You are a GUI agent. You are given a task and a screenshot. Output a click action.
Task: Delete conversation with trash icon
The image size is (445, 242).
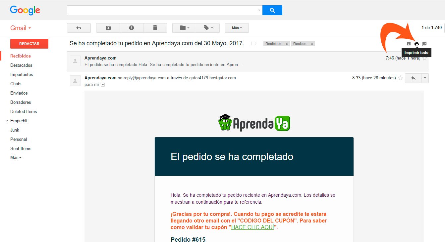(x=155, y=28)
